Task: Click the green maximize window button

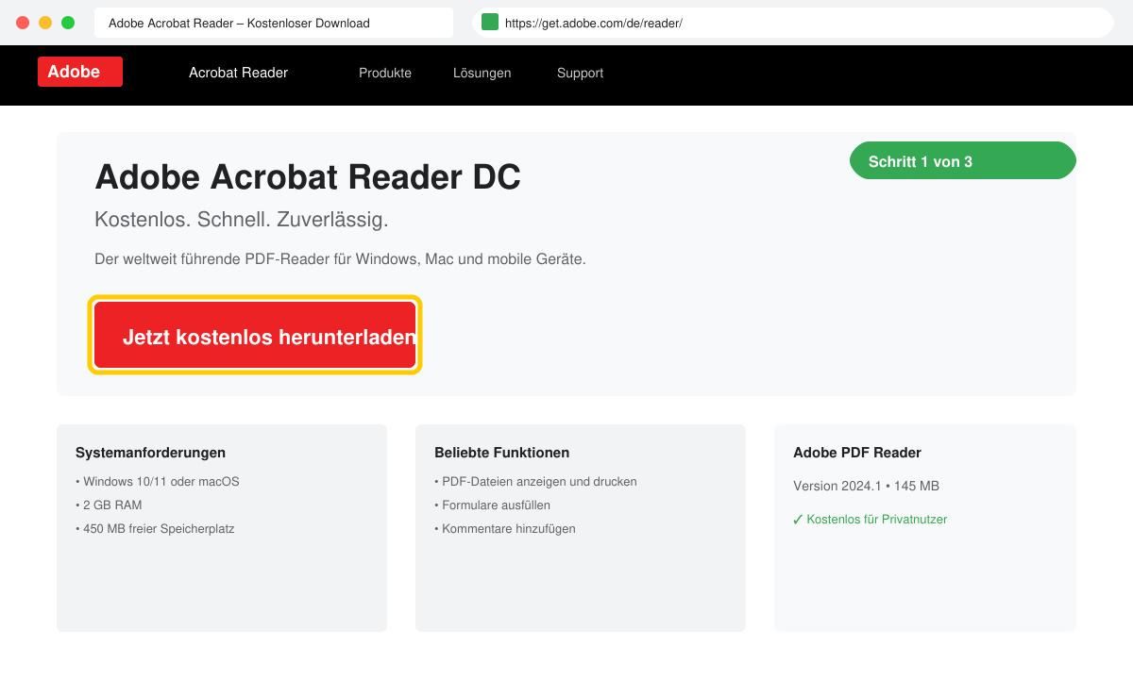Action: click(x=68, y=23)
